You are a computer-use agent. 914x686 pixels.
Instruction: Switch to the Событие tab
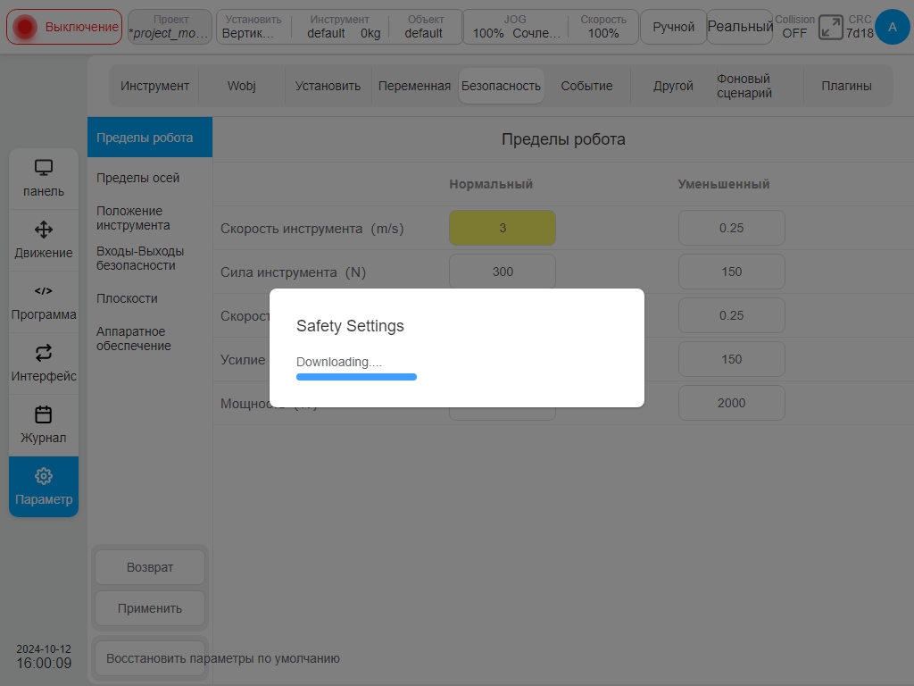586,86
